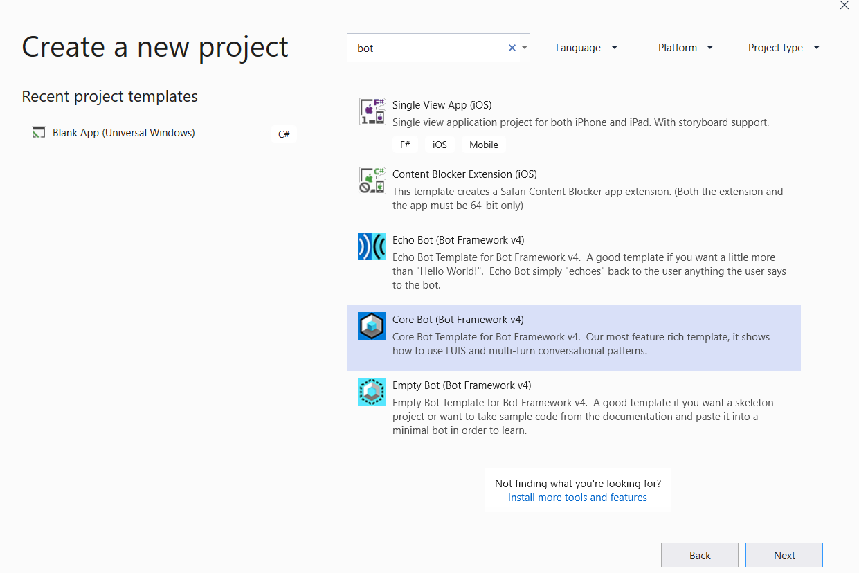Click the F# tag under Single View App

[405, 145]
